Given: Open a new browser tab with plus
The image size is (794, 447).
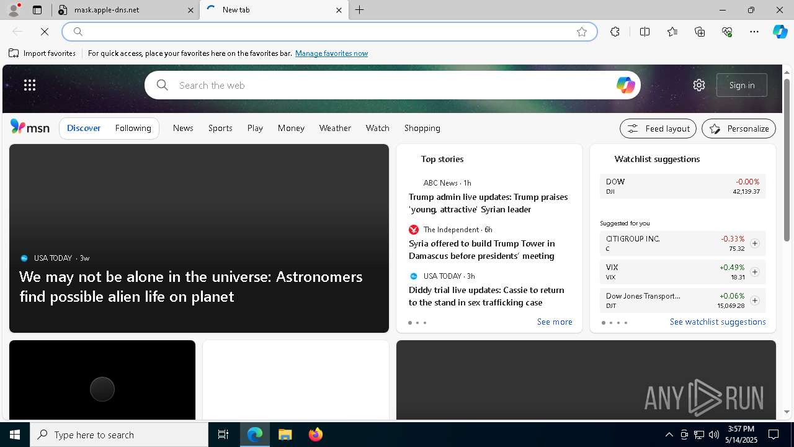Looking at the screenshot, I should coord(360,10).
